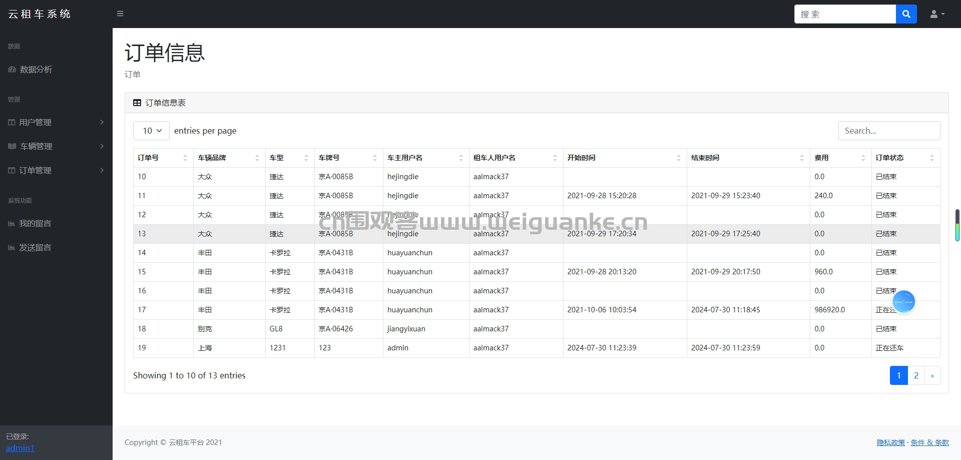
Task: Click the 用户管理 columns icon
Action: [x=12, y=122]
